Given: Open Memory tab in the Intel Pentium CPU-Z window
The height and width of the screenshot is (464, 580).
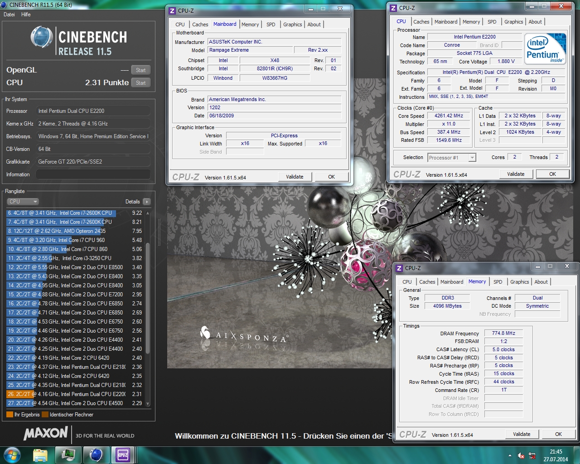Looking at the screenshot, I should pos(471,22).
